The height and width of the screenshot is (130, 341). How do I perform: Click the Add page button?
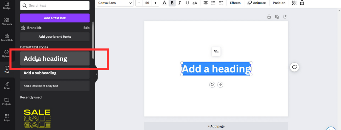point(216,126)
